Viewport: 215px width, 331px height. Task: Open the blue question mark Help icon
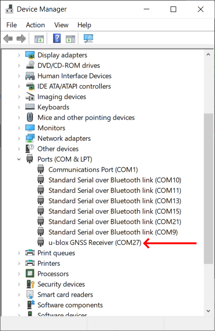57,38
